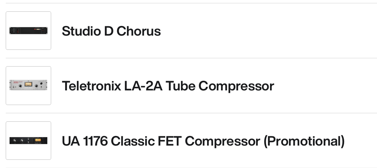Click the "UA 1176" text in the last entry
Image resolution: width=377 pixels, height=168 pixels.
84,141
